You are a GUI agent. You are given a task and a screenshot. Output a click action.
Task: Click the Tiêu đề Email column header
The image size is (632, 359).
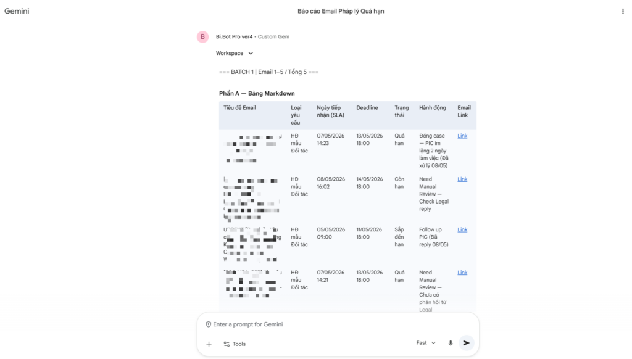click(x=240, y=107)
